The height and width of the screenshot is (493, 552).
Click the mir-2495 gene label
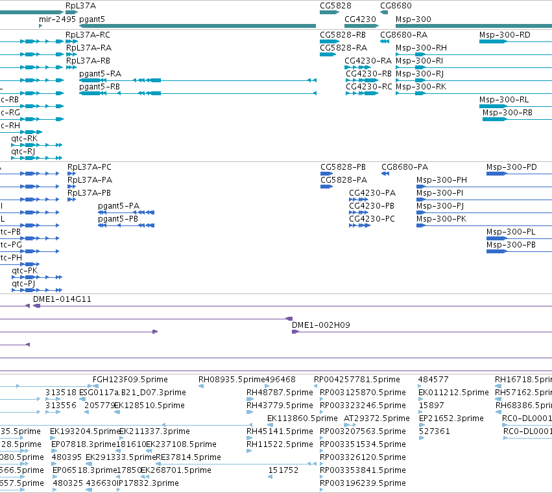57,19
